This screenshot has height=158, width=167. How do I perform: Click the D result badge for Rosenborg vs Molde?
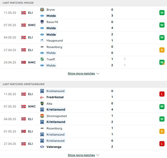point(162,50)
